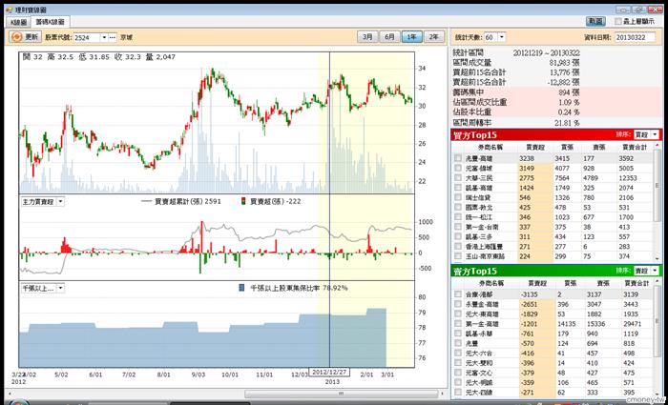Click the 12353 total in buy-side table
Image resolution: width=668 pixels, height=405 pixels.
(628, 178)
